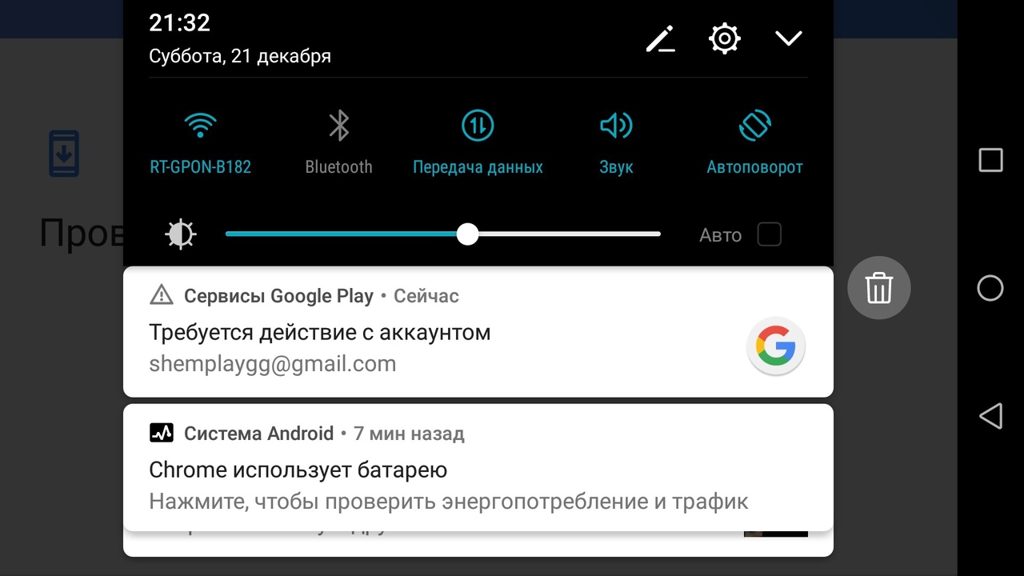The image size is (1024, 576).
Task: Tap the Система Android activity icon
Action: (x=162, y=434)
